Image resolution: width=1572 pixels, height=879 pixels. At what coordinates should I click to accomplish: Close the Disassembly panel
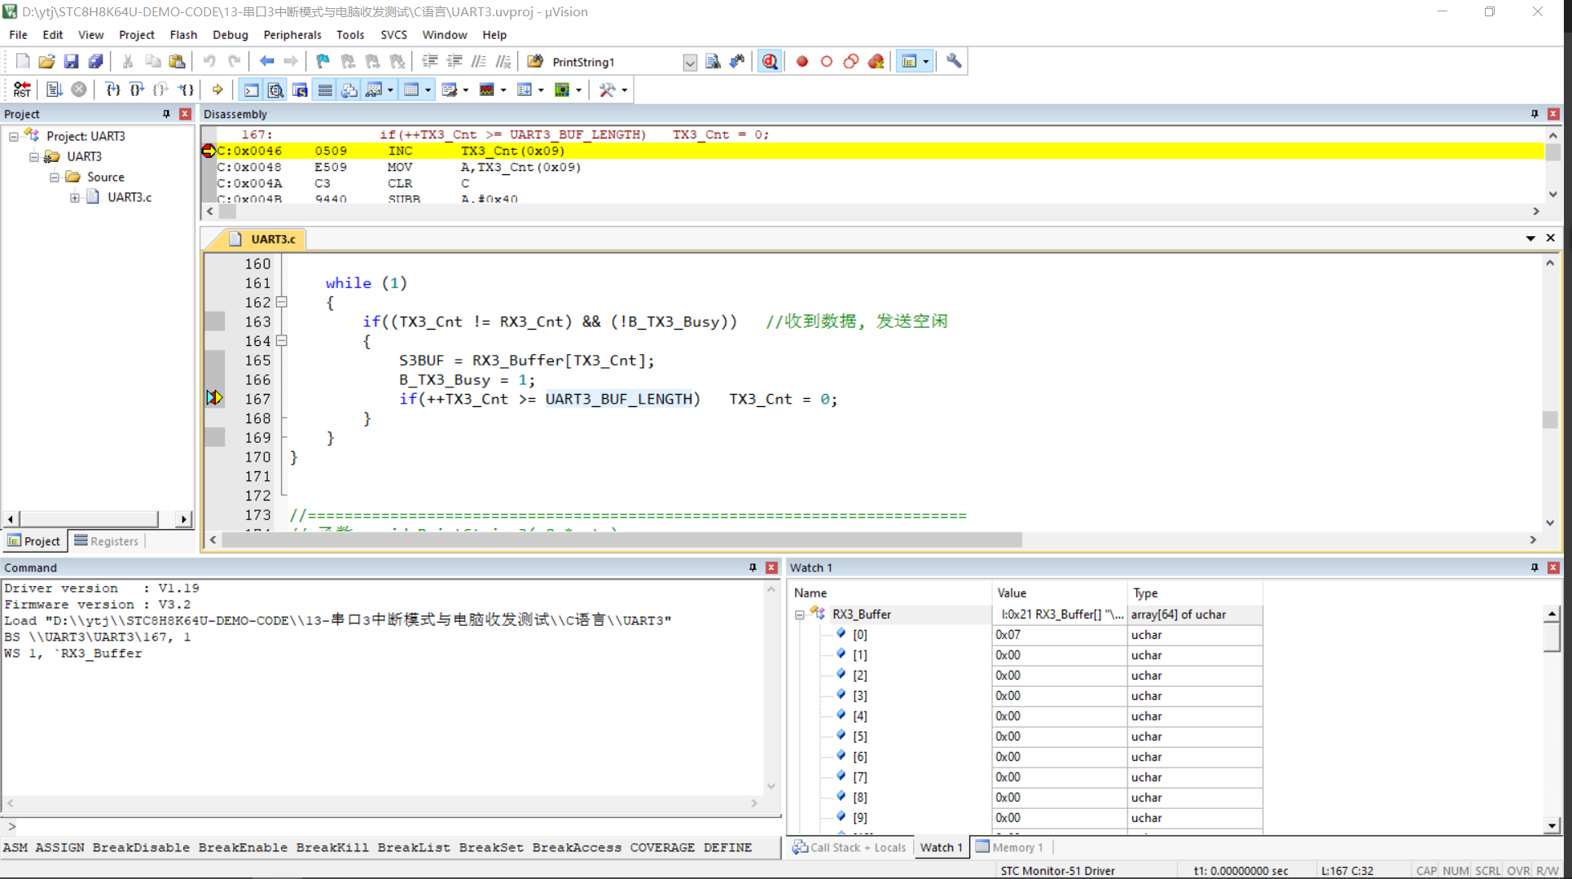1553,114
